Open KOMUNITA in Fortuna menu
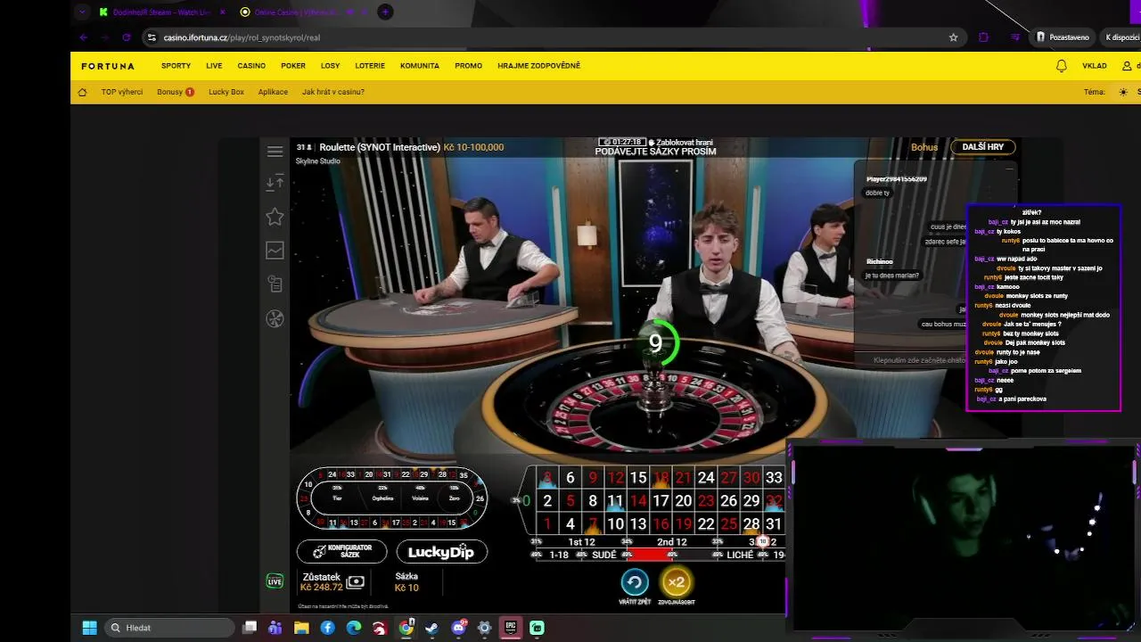 (420, 66)
